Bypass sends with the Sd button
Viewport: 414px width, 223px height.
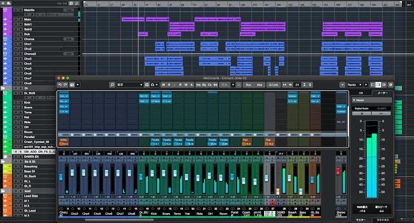point(215,84)
